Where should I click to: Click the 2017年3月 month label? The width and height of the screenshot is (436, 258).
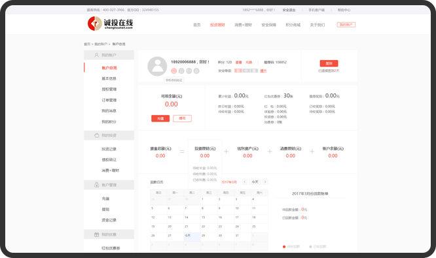(x=229, y=182)
